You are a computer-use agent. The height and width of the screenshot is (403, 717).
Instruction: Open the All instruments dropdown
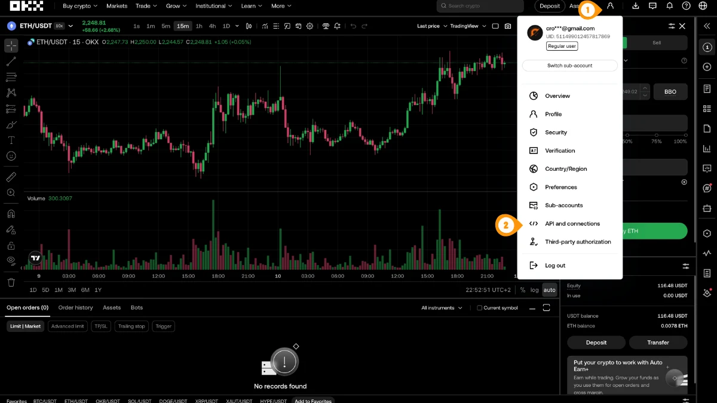442,308
